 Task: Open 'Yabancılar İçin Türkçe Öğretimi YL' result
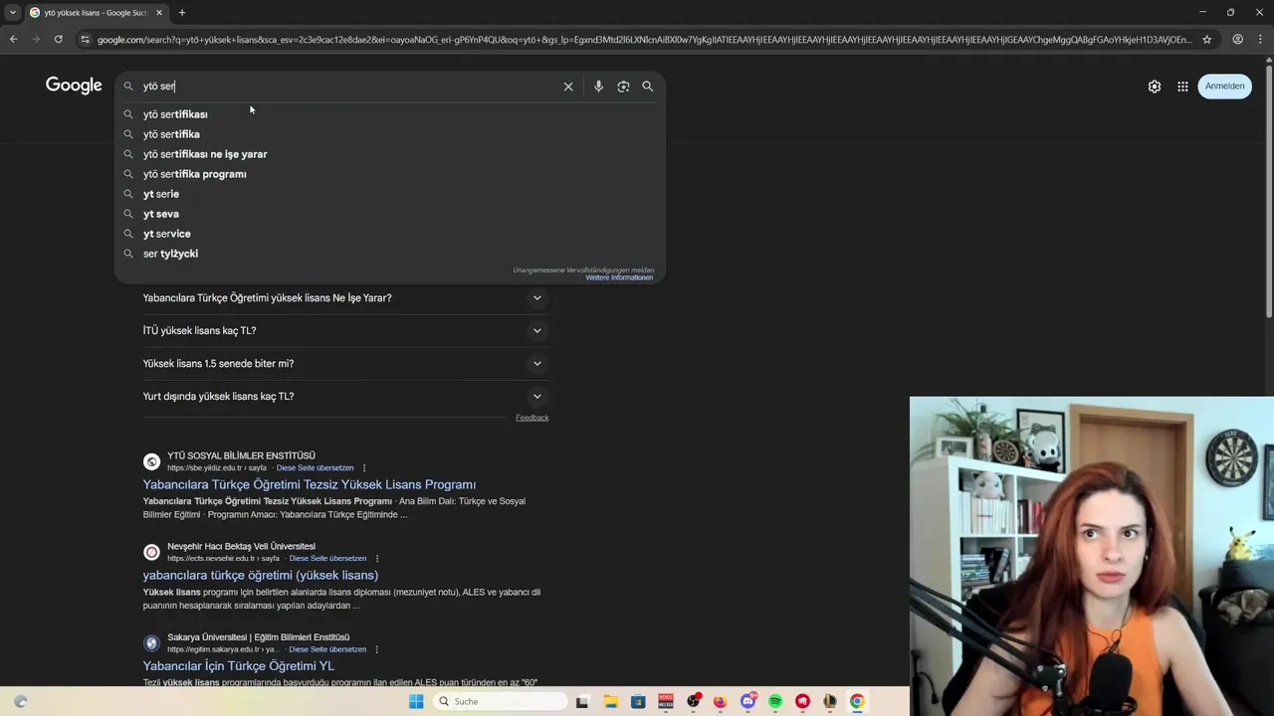click(238, 666)
